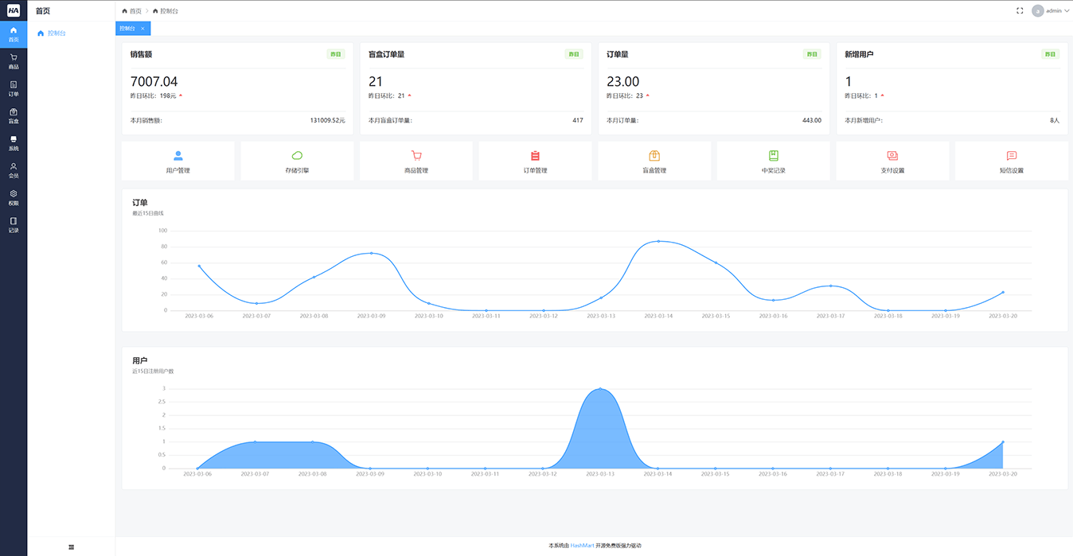
Task: Select the 控制台 item in side menu
Action: pos(57,33)
